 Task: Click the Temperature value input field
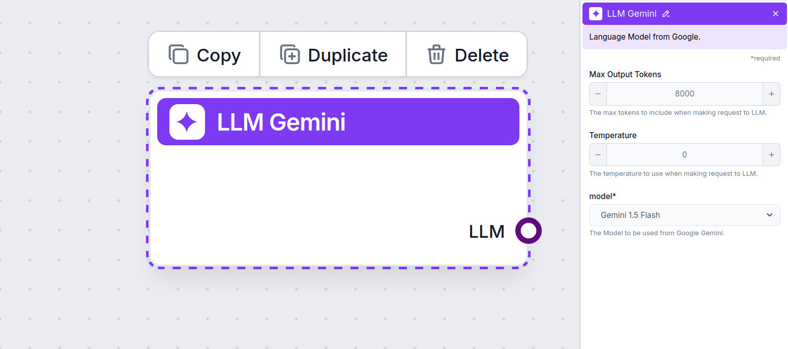pos(684,154)
